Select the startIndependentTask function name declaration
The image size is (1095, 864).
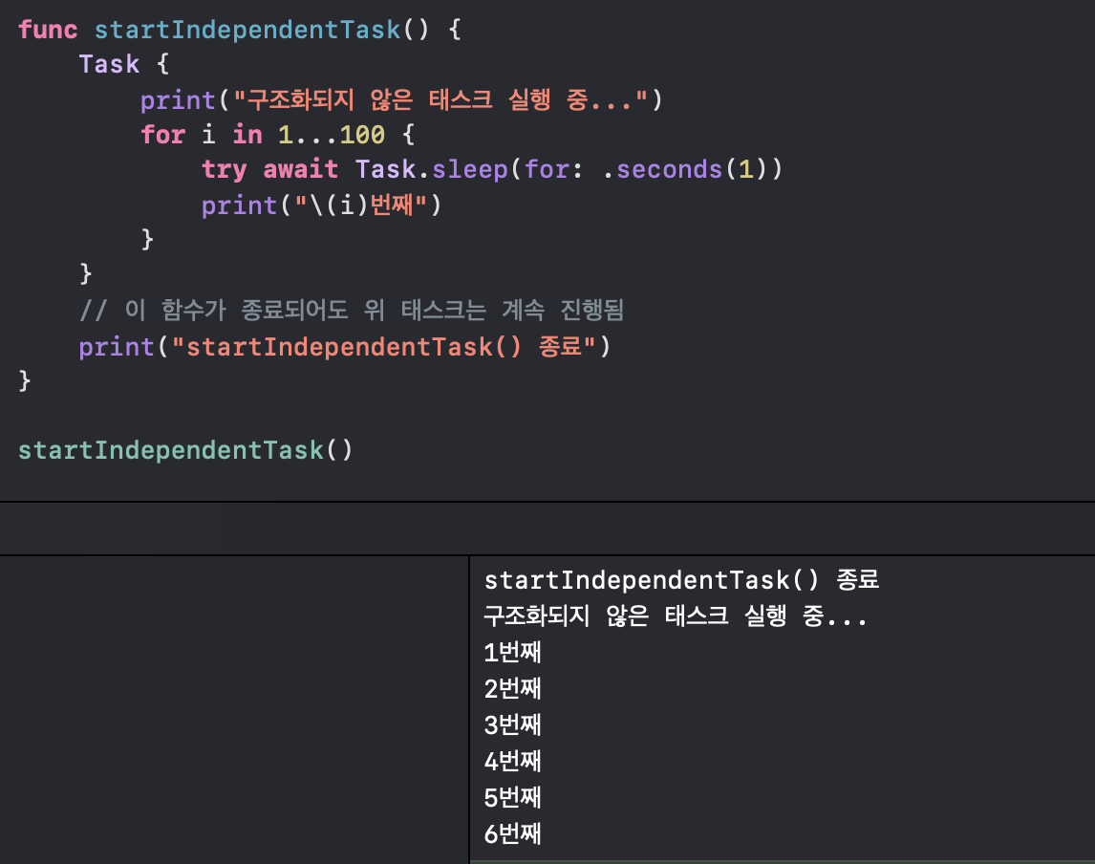(x=247, y=30)
